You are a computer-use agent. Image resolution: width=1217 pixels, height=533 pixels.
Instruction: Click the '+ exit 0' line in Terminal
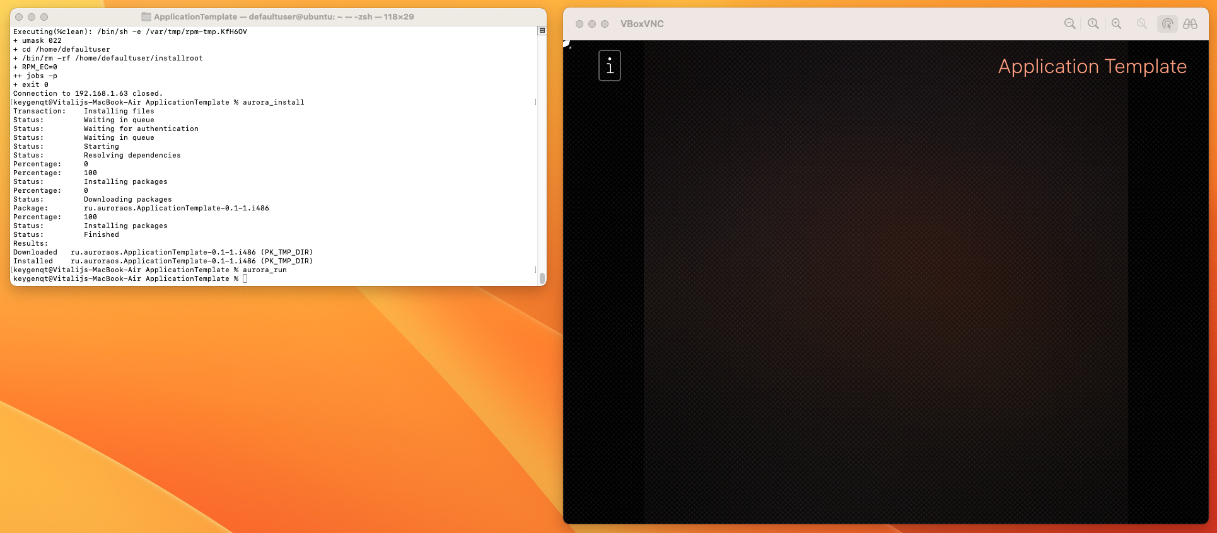click(31, 84)
